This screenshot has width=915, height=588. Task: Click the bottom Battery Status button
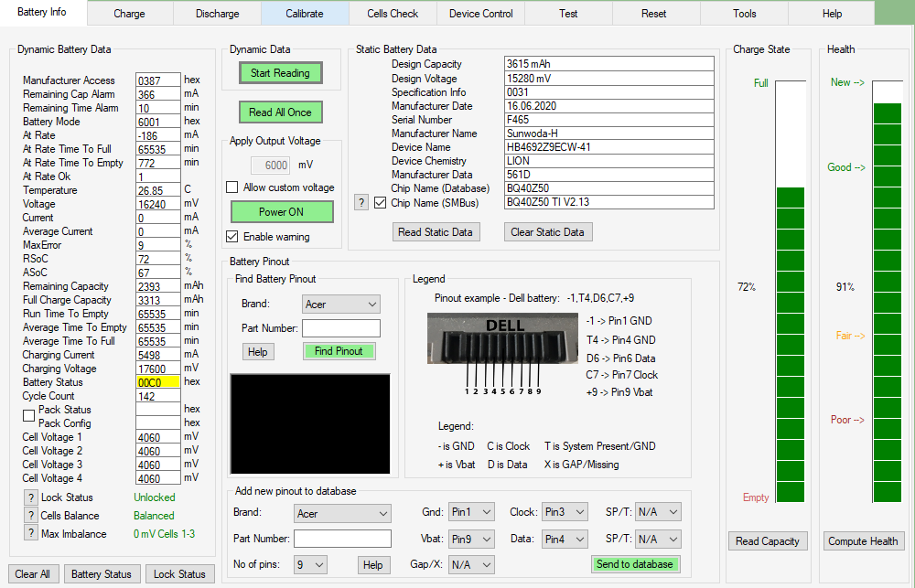click(x=102, y=574)
